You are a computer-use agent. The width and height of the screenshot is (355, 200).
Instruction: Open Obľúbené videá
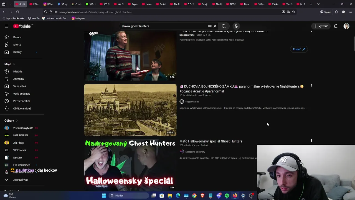click(x=22, y=109)
